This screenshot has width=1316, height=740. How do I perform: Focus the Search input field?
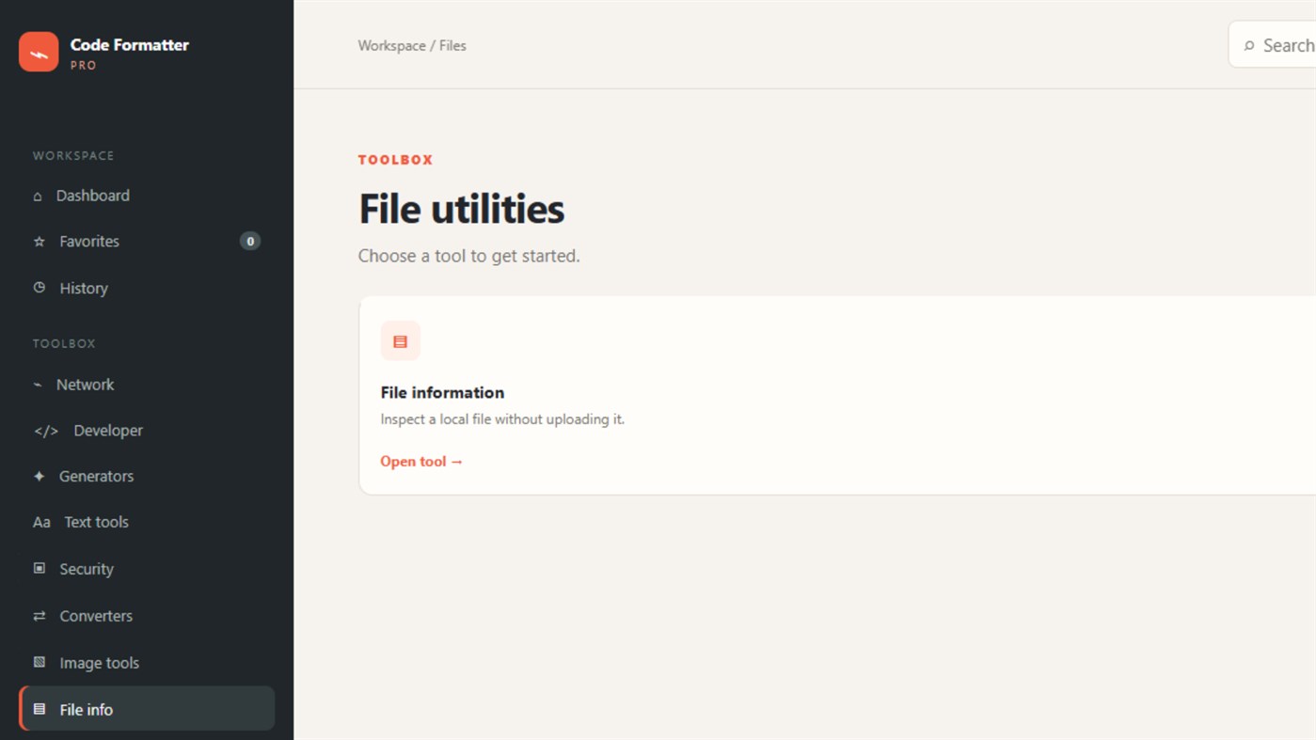(x=1272, y=45)
